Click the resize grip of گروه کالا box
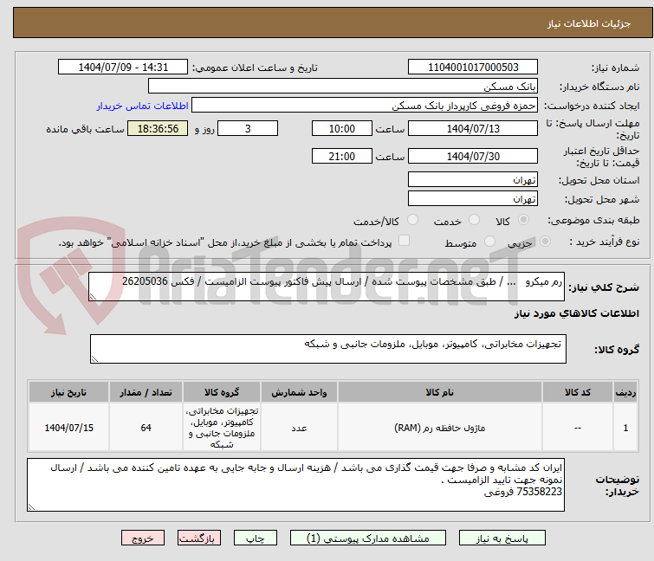Image resolution: width=654 pixels, height=561 pixels. pyautogui.click(x=94, y=359)
